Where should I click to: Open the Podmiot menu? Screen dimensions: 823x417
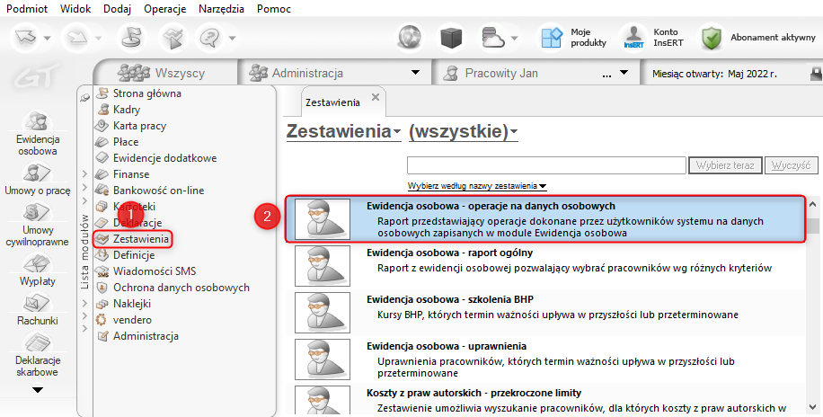27,9
